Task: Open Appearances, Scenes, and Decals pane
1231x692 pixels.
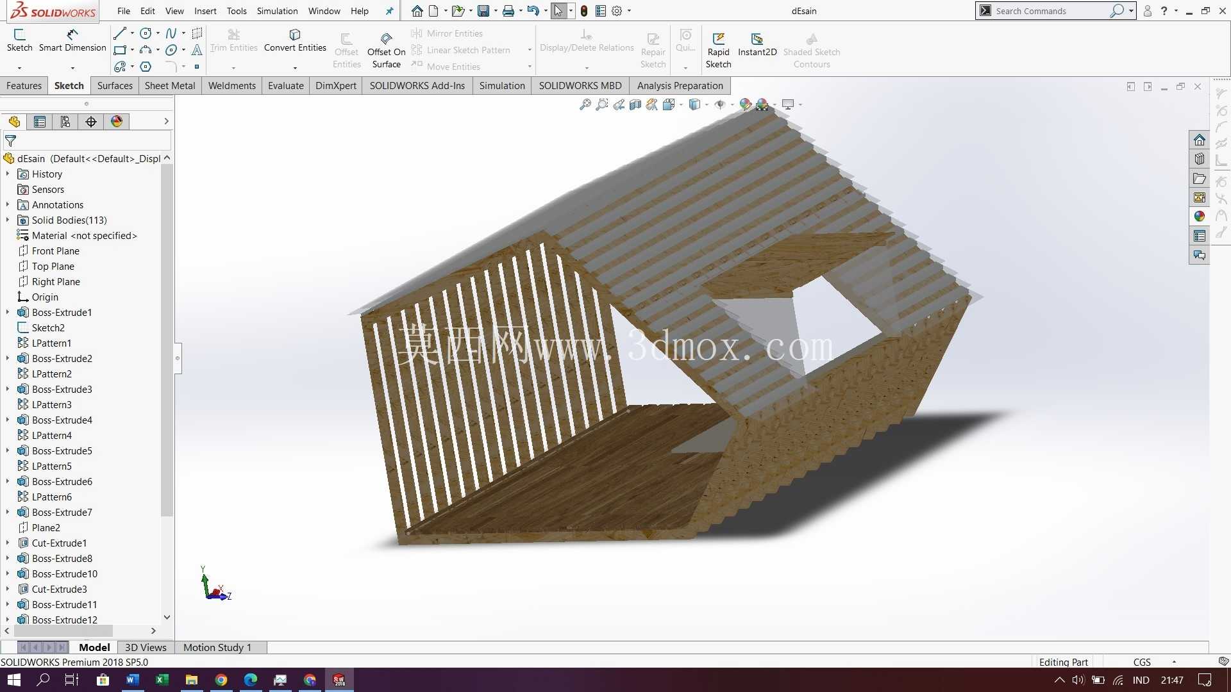Action: 1200,217
